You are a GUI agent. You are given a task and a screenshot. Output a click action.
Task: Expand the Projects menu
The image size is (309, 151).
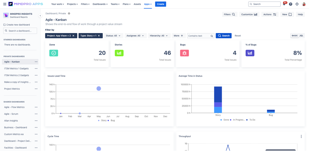[72, 4]
